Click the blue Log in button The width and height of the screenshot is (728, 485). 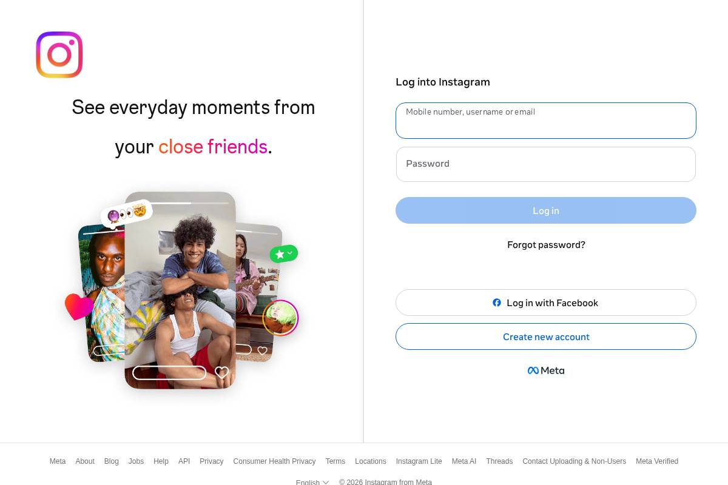(546, 210)
